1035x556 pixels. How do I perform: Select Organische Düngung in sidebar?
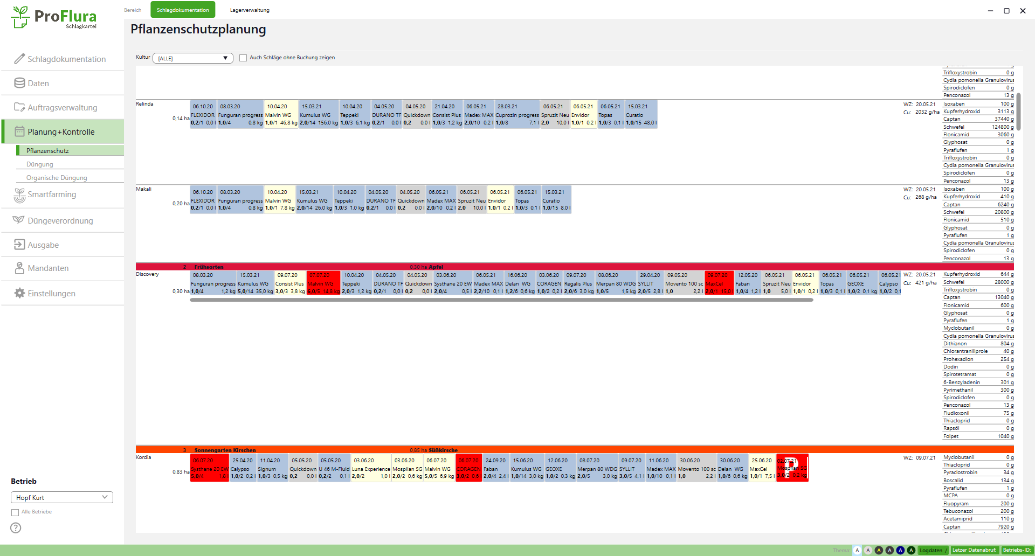tap(57, 178)
